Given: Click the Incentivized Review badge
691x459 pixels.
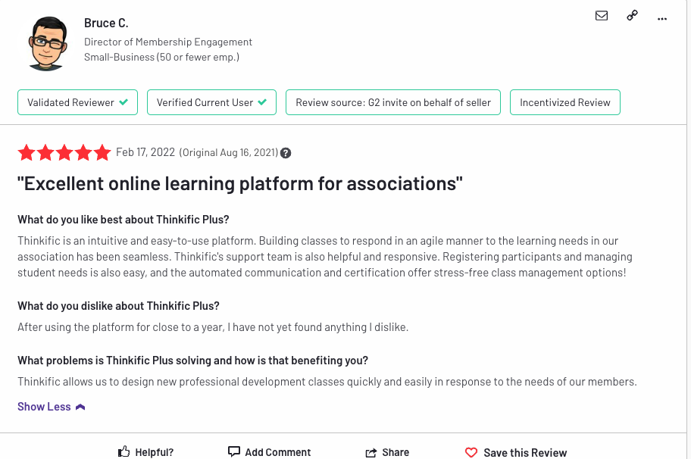Looking at the screenshot, I should point(565,102).
